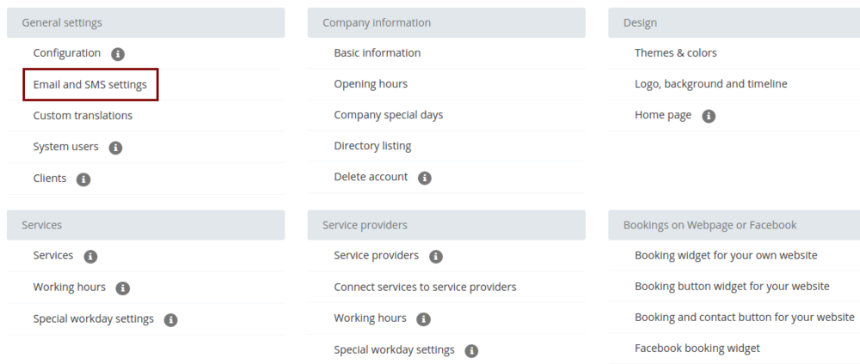Screen dimensions: 860x364
Task: Click info icon next to Home page
Action: pyautogui.click(x=709, y=116)
